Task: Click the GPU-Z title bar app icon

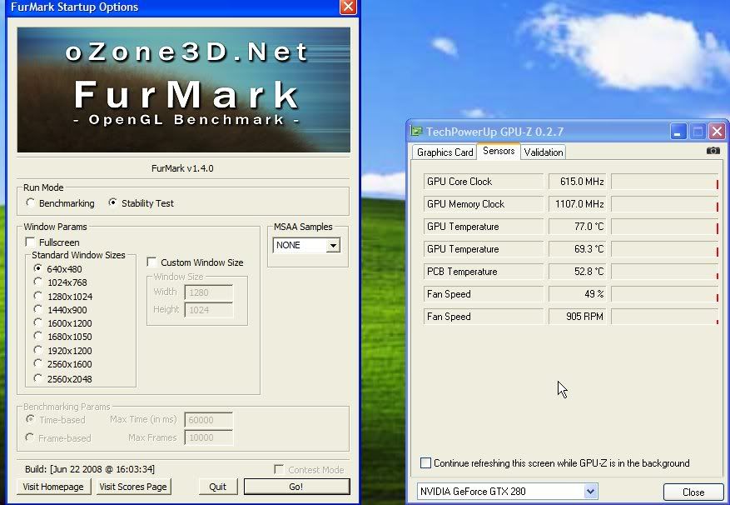Action: tap(416, 132)
